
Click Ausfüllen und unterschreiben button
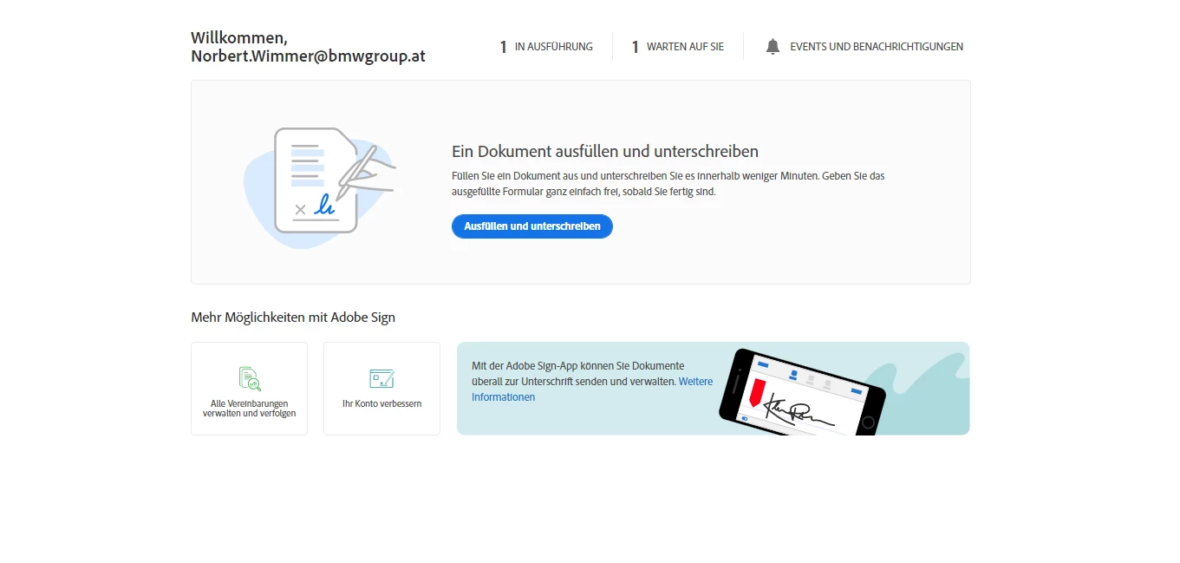click(532, 226)
